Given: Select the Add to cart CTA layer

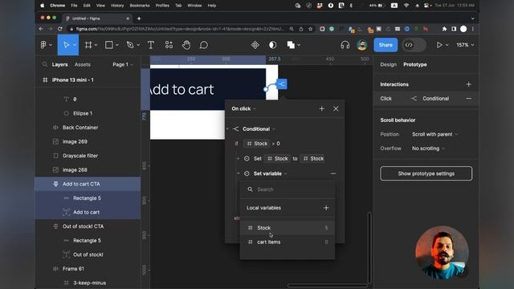Looking at the screenshot, I should 88,184.
